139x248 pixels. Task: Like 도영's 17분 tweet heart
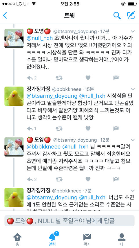[x=88, y=78]
